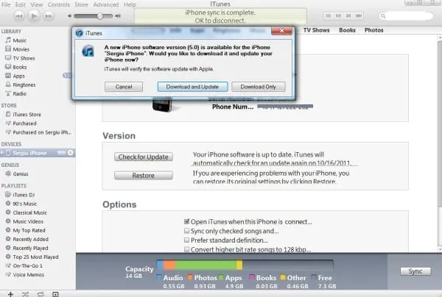Screen dimensions: 442x297
Task: Expand the Sergiu iPhone device triangle
Action: click(2, 152)
